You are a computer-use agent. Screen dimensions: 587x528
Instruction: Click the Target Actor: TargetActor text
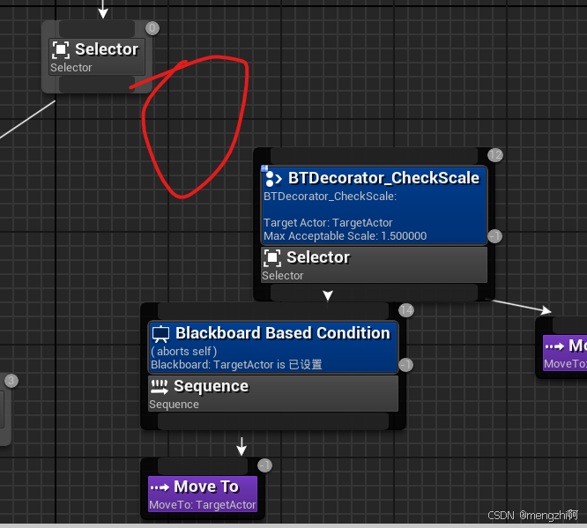(x=328, y=223)
